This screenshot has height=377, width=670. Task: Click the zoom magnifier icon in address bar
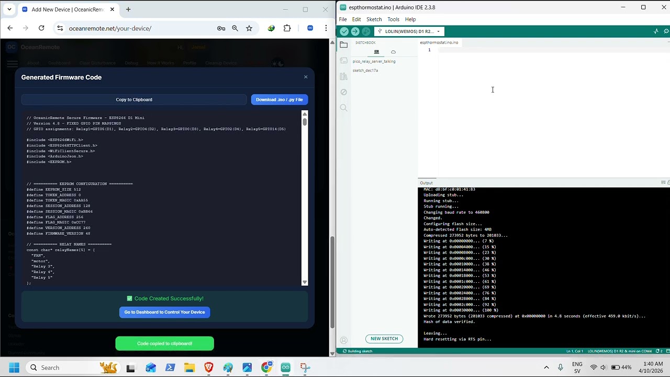click(235, 28)
